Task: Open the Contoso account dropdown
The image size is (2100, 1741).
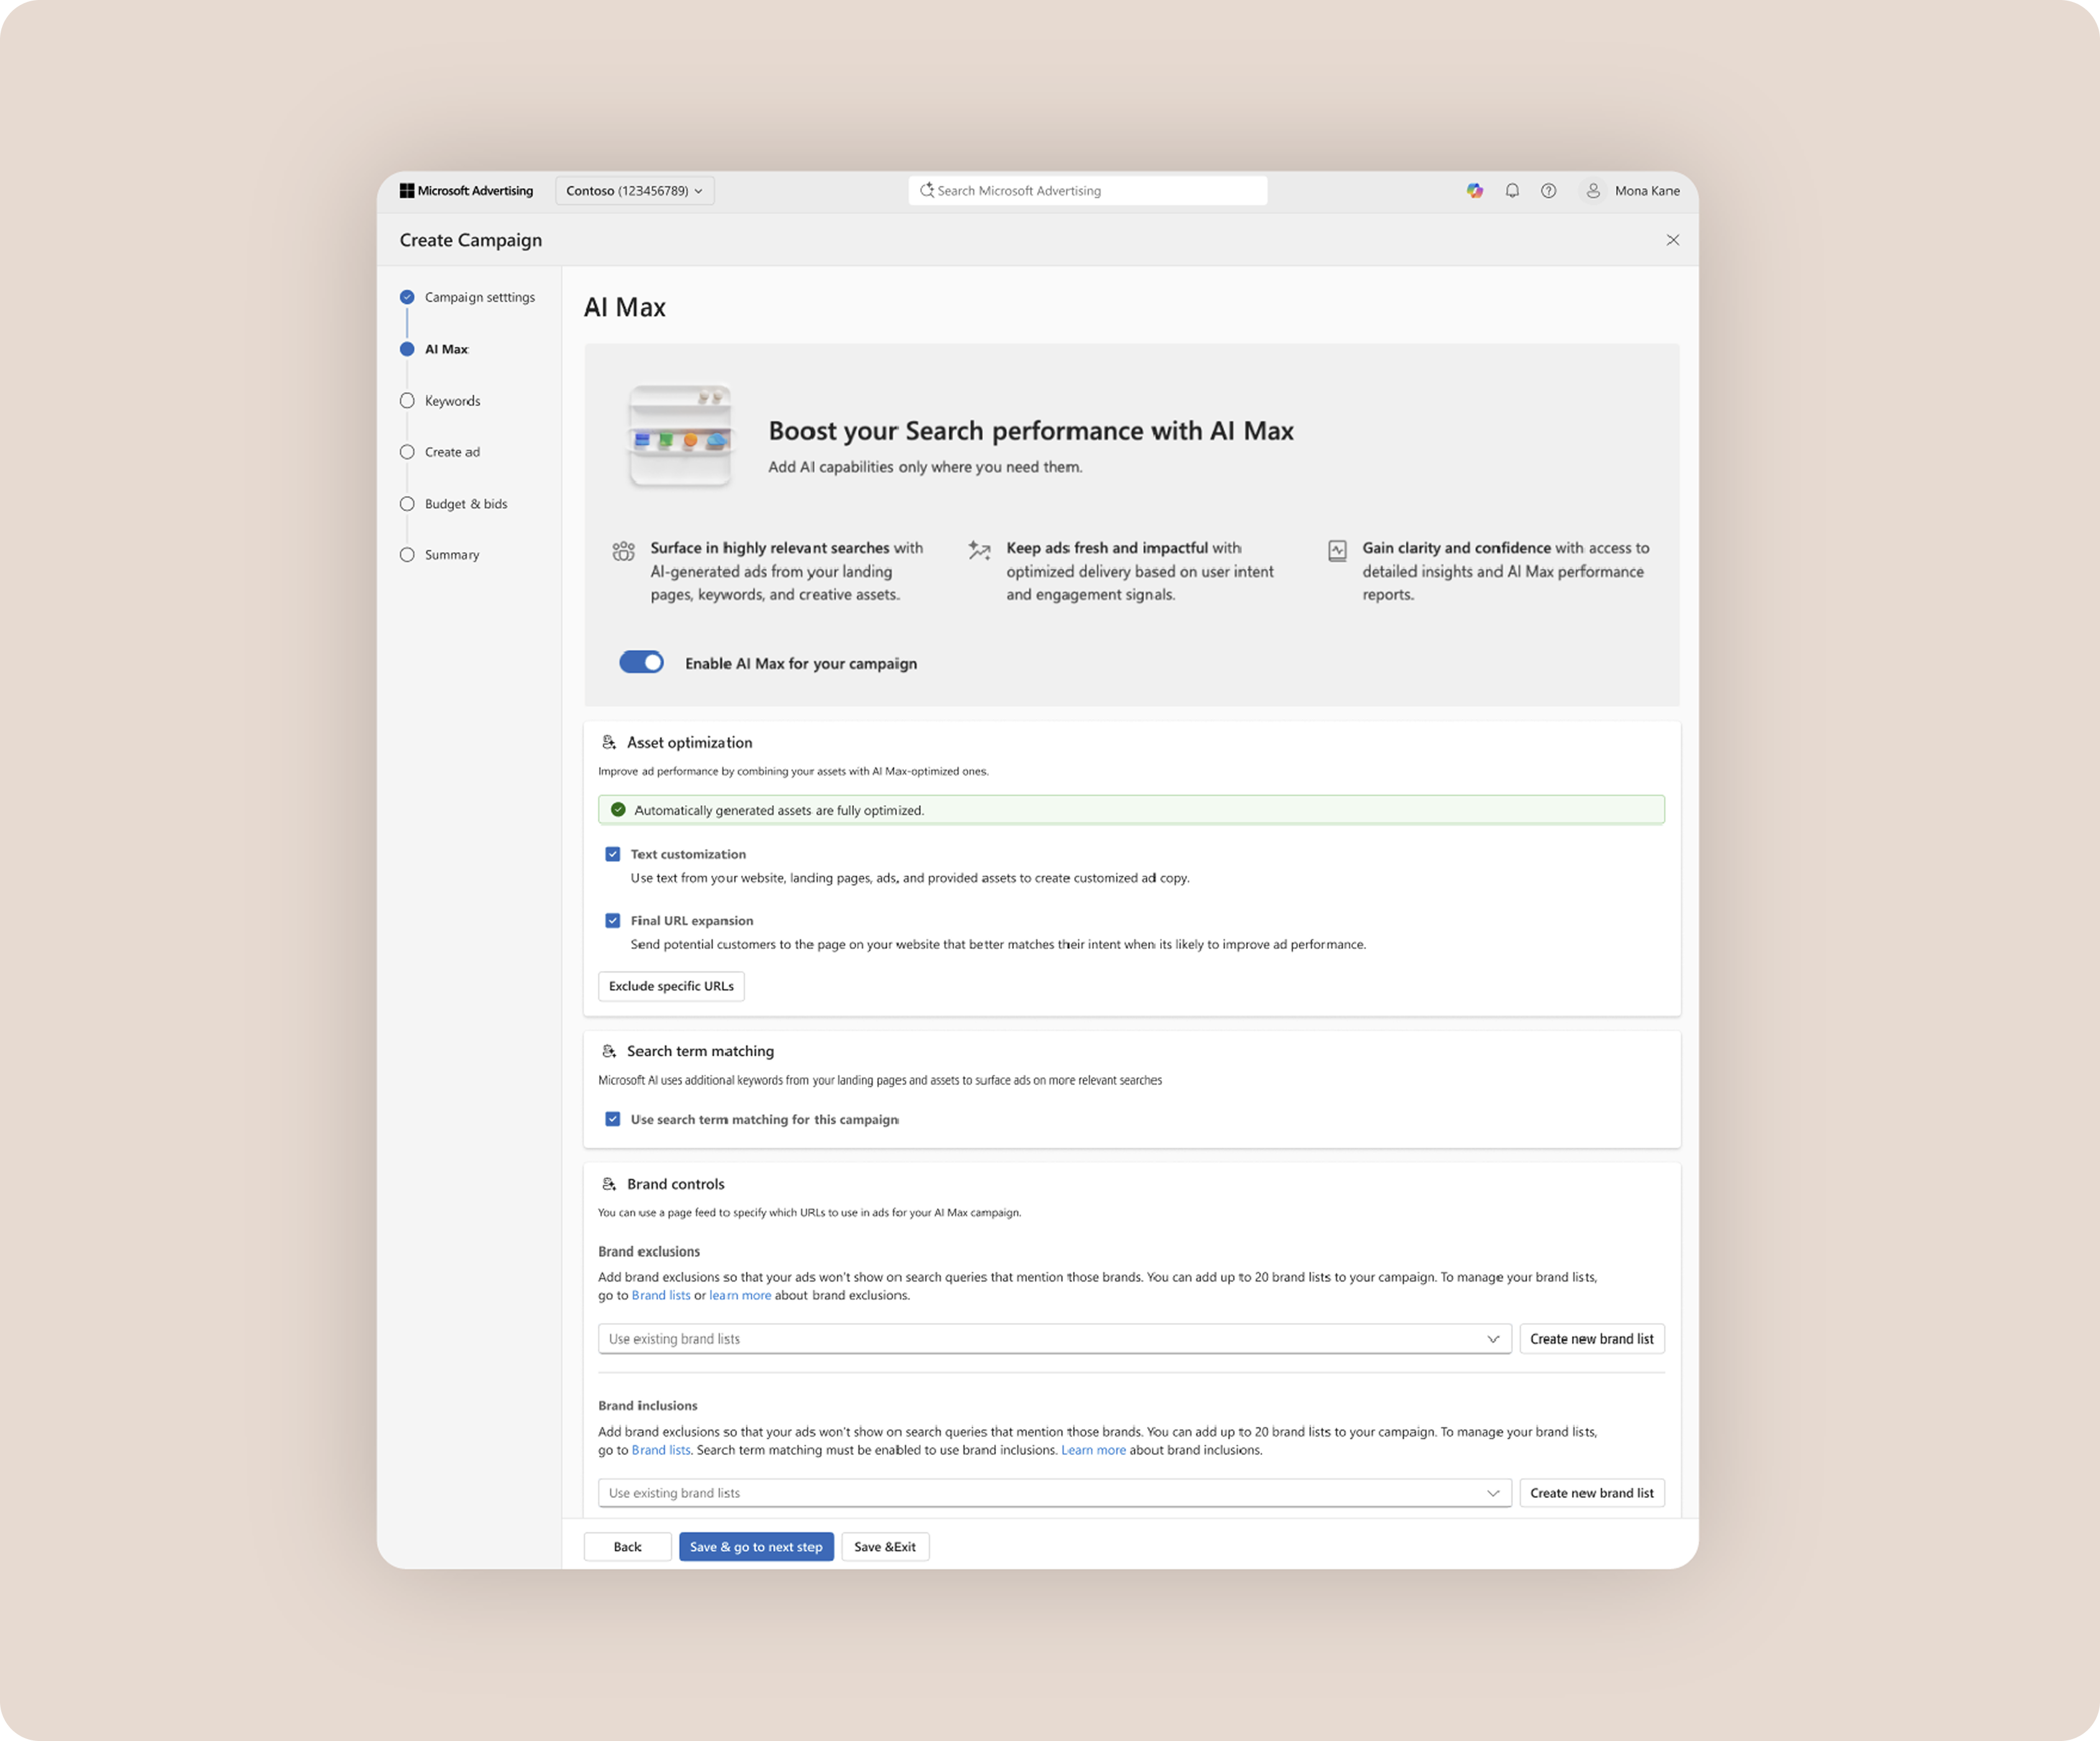Action: click(635, 191)
